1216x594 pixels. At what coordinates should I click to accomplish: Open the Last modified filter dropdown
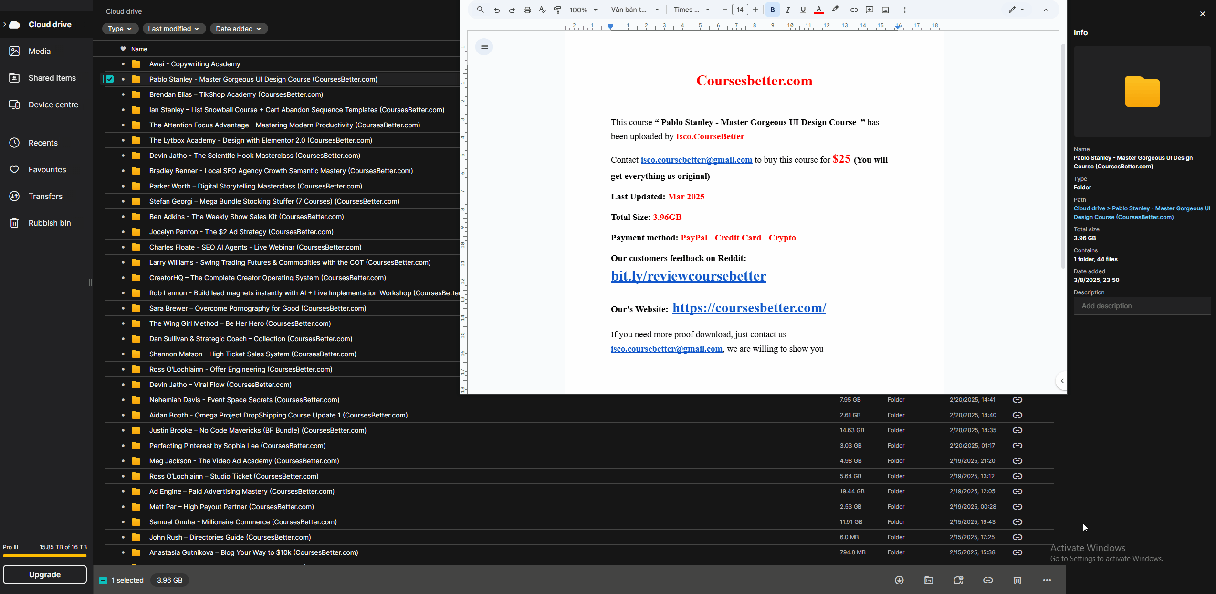174,29
